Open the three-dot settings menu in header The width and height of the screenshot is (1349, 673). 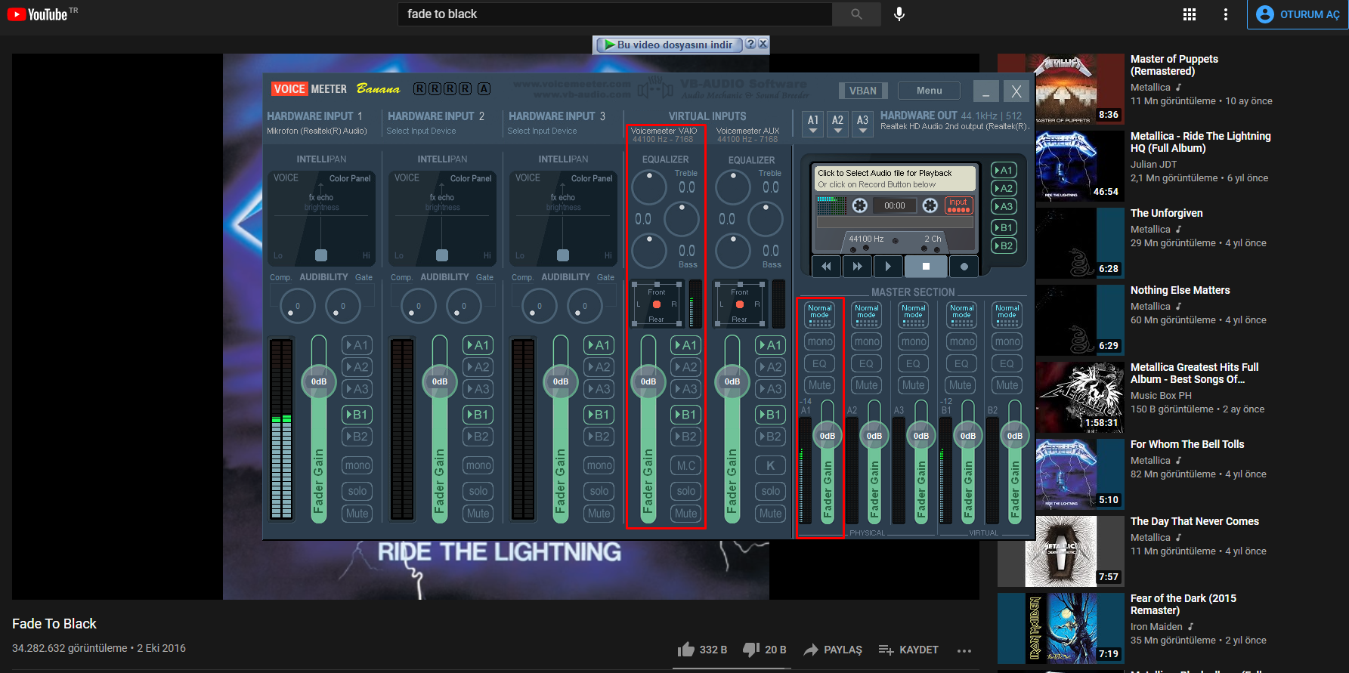coord(1226,14)
